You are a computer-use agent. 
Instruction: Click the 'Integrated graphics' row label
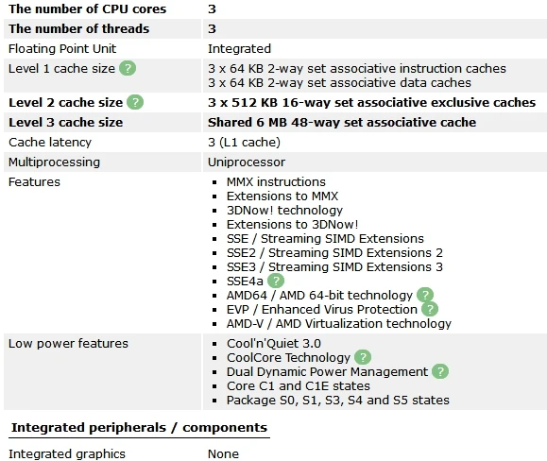click(x=67, y=454)
